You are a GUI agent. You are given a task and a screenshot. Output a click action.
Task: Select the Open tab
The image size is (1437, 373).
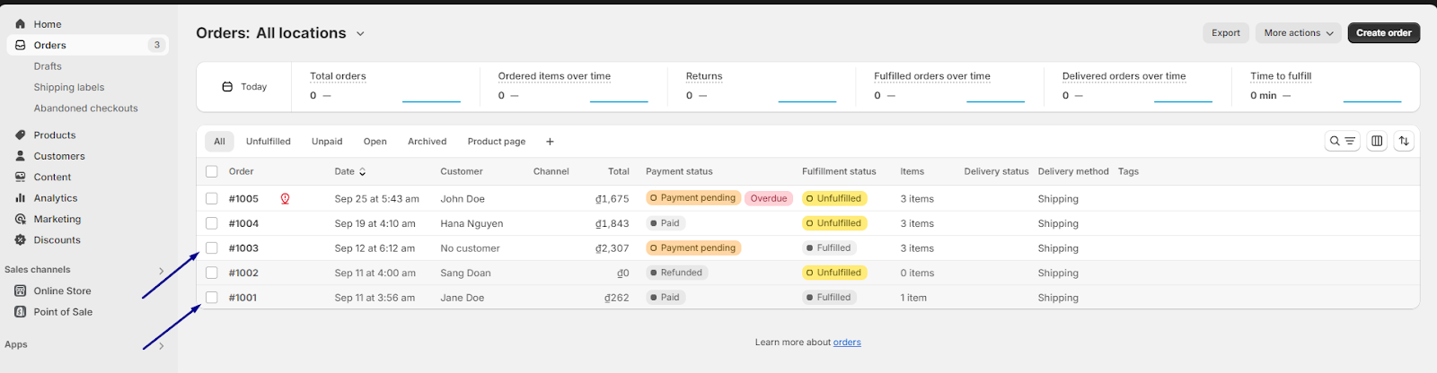[x=375, y=142]
